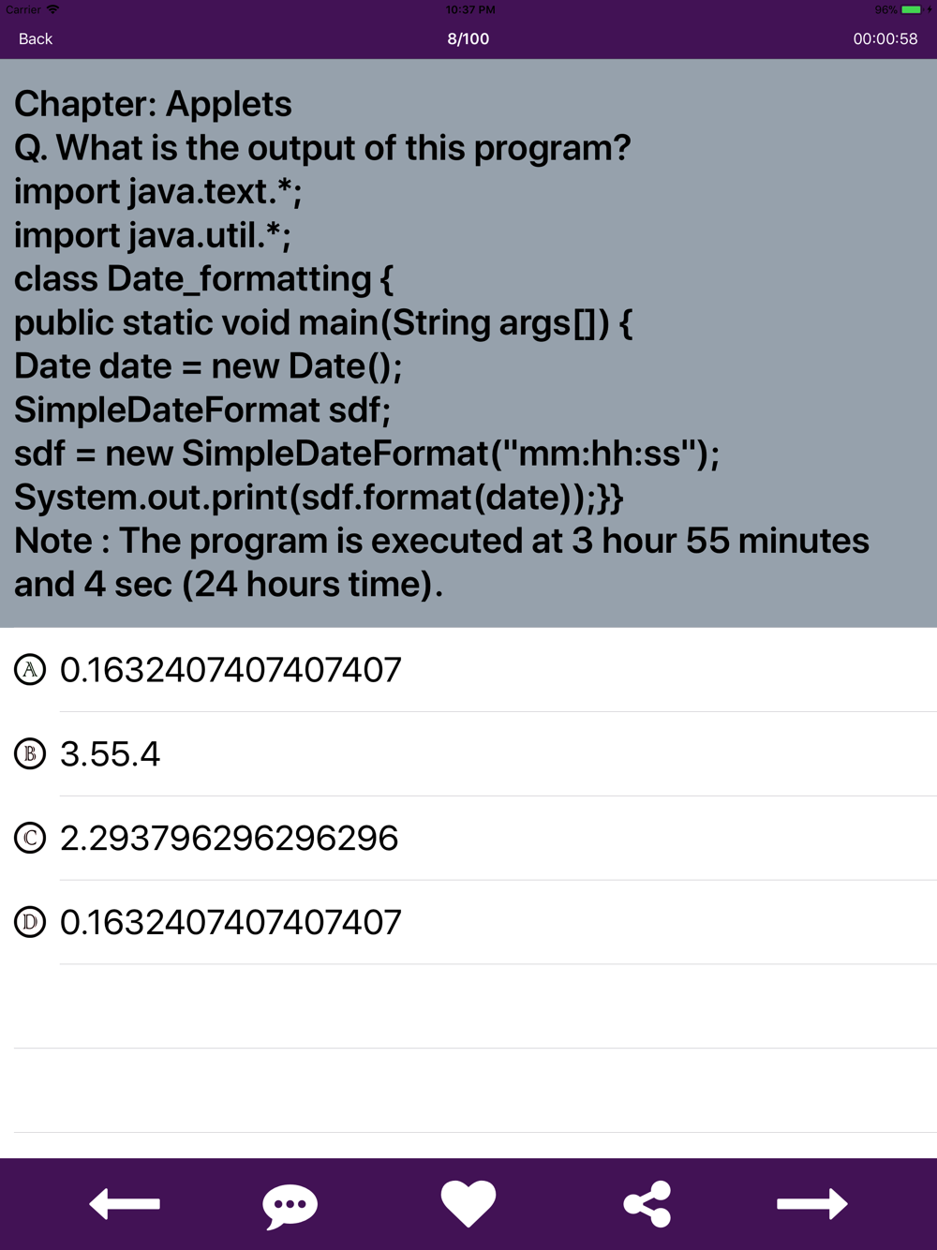
Task: Tap the battery indicator in status bar
Action: pos(910,9)
